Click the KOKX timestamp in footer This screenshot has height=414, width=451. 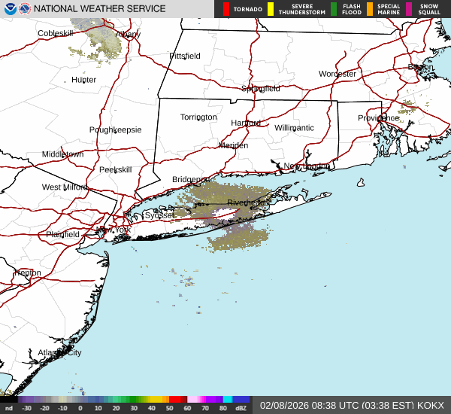click(x=352, y=405)
